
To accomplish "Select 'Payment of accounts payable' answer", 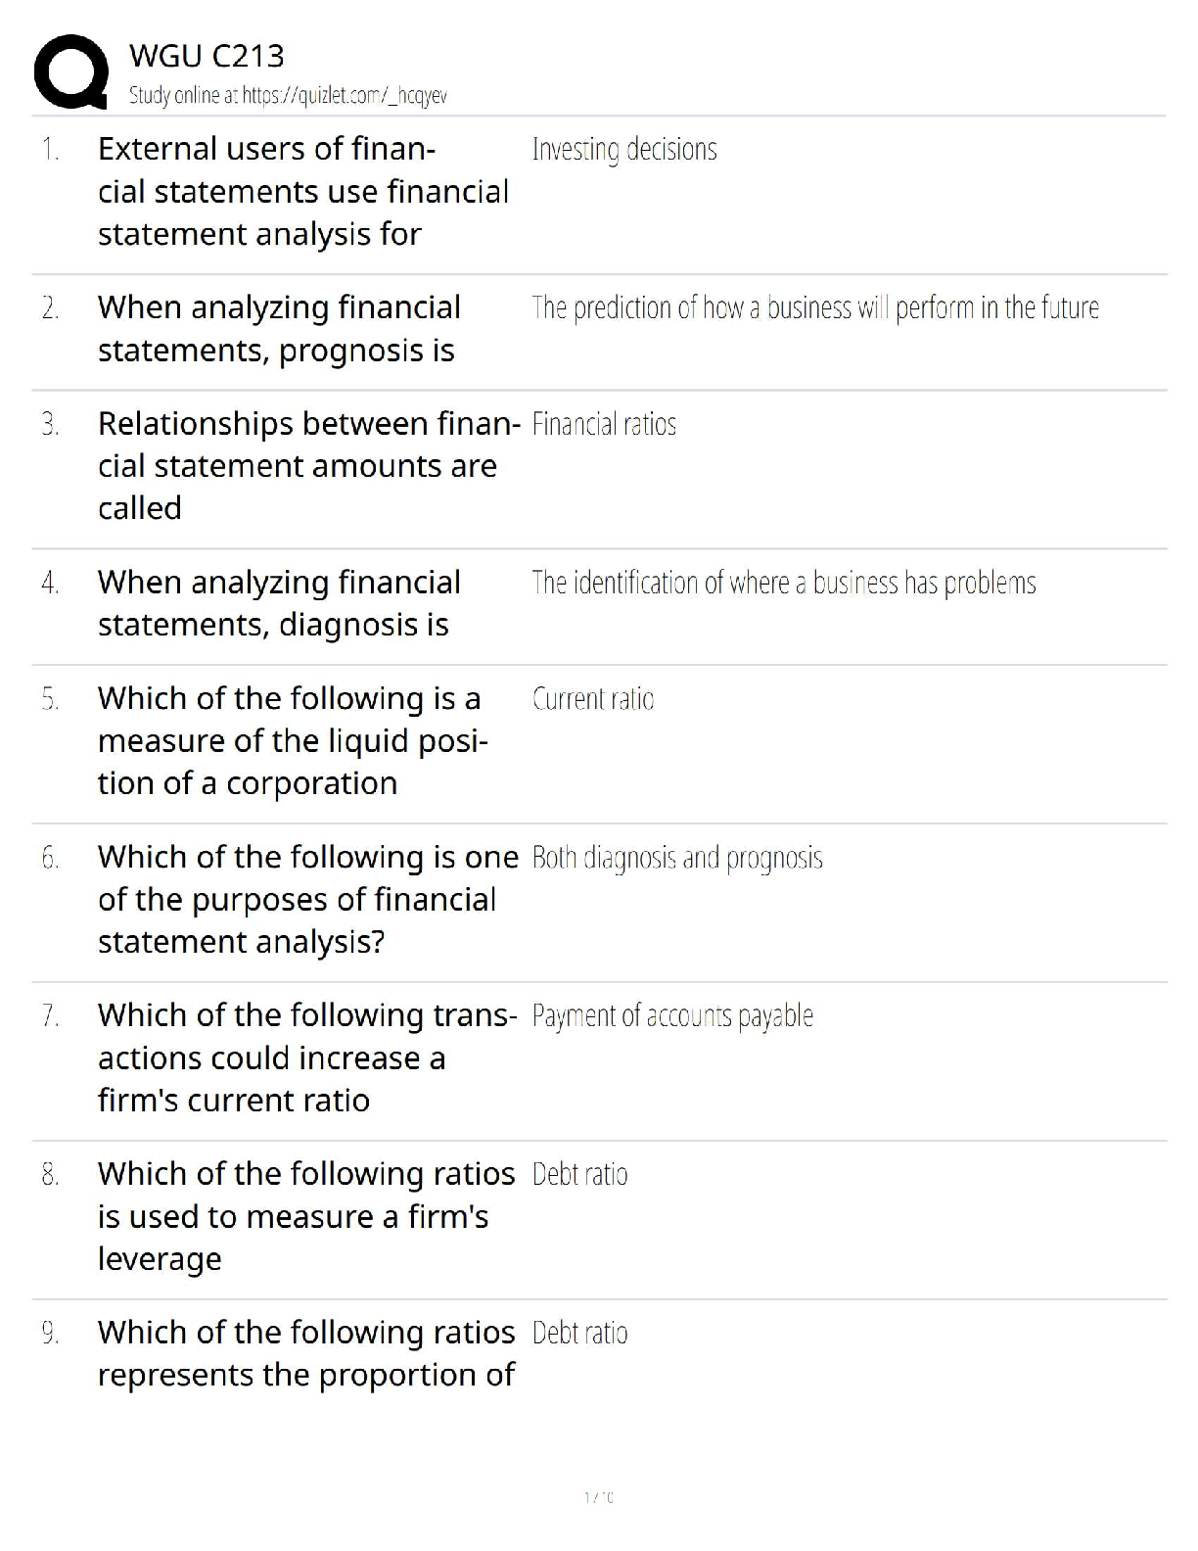I will 671,1016.
